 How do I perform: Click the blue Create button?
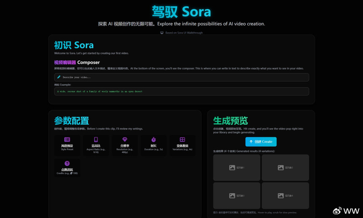[x=261, y=142]
